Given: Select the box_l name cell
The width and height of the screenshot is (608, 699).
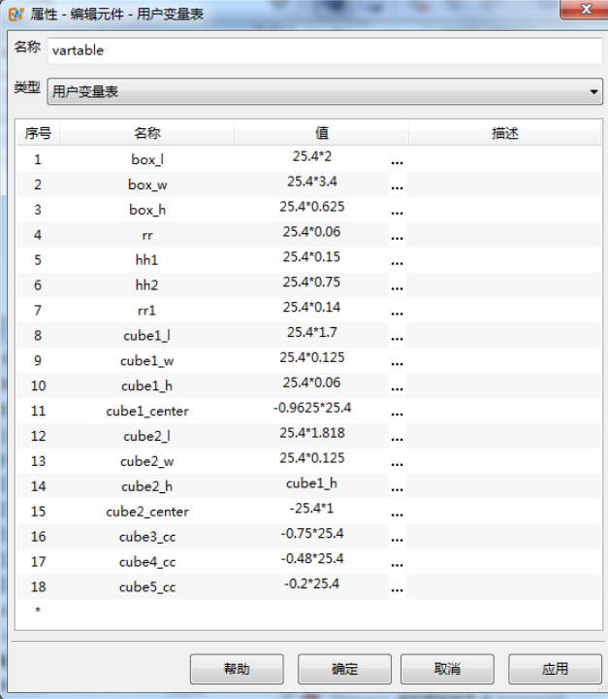Looking at the screenshot, I should tap(147, 159).
